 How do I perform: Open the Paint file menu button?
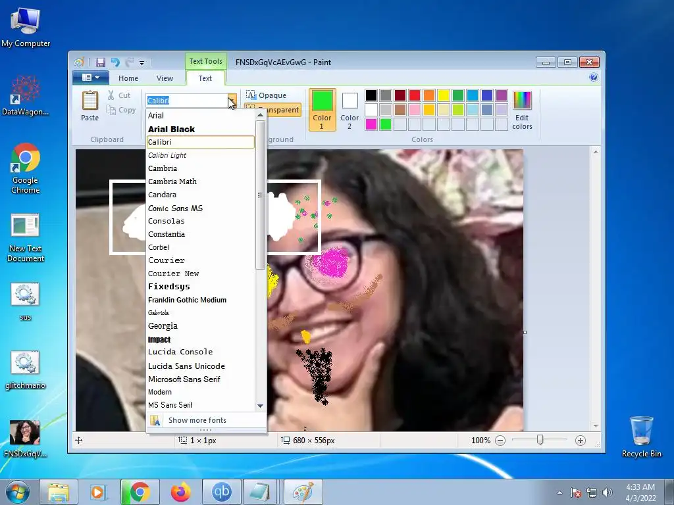pos(91,78)
